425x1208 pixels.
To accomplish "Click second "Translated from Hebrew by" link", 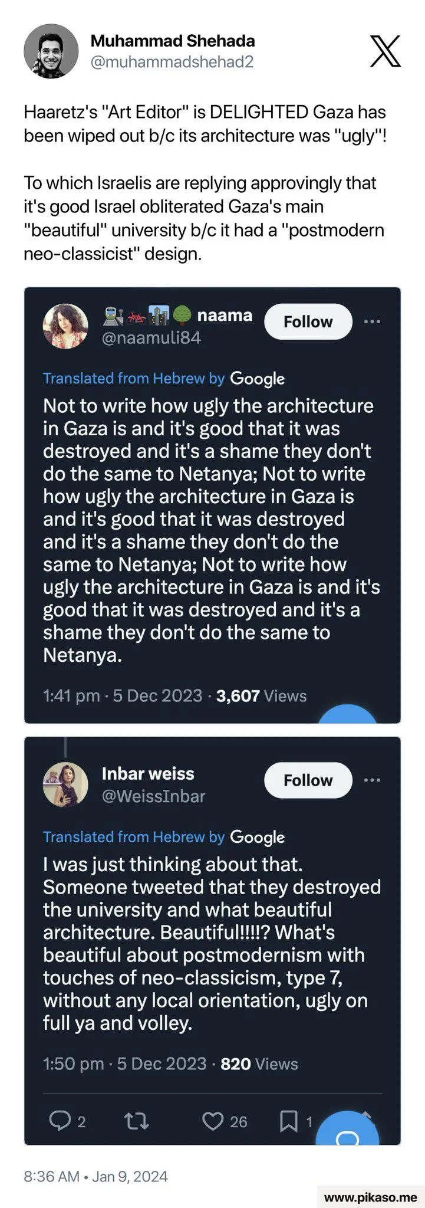I will (x=134, y=837).
